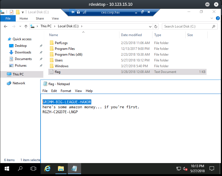
Task: Select the Program Files (x86) folder
Action: [68, 55]
